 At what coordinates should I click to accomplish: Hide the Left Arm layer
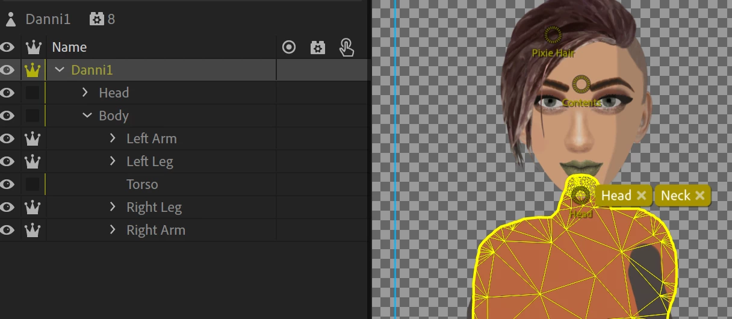7,138
